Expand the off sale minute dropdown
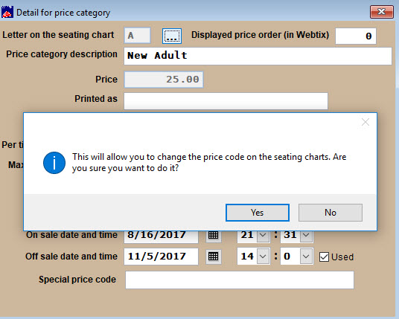 [306, 257]
